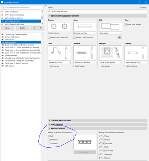
Task: Click the search magnifier icon
Action: tap(3, 8)
